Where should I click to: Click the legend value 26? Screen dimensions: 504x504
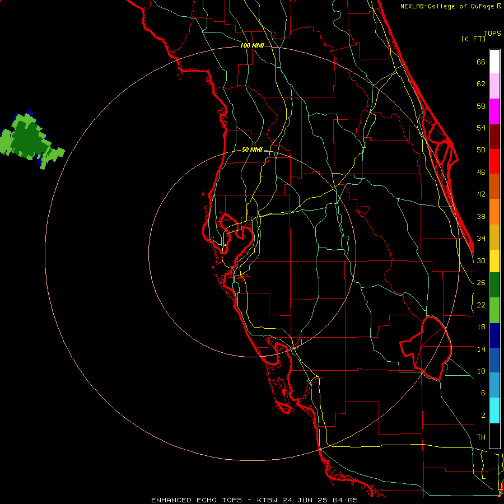pos(481,283)
